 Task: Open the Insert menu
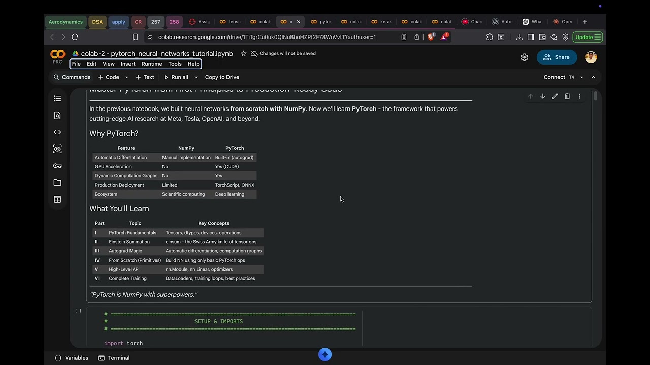[x=128, y=64]
